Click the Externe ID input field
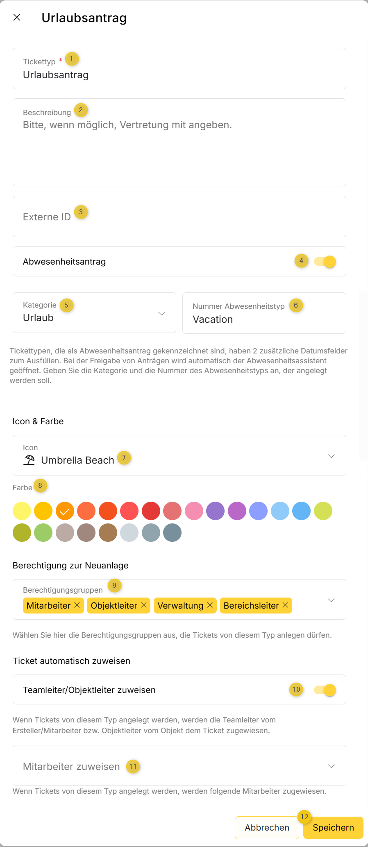The image size is (368, 849). 179,217
